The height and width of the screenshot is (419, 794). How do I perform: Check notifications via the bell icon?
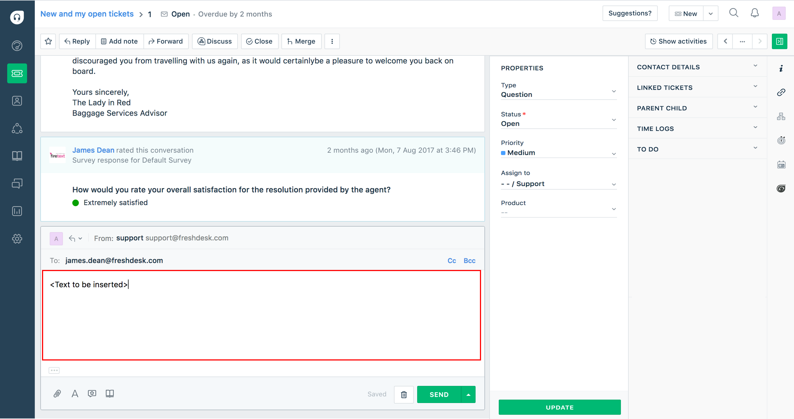pyautogui.click(x=754, y=13)
